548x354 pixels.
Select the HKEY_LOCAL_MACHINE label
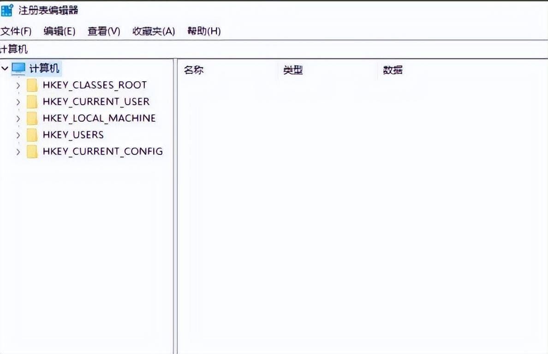pos(99,118)
